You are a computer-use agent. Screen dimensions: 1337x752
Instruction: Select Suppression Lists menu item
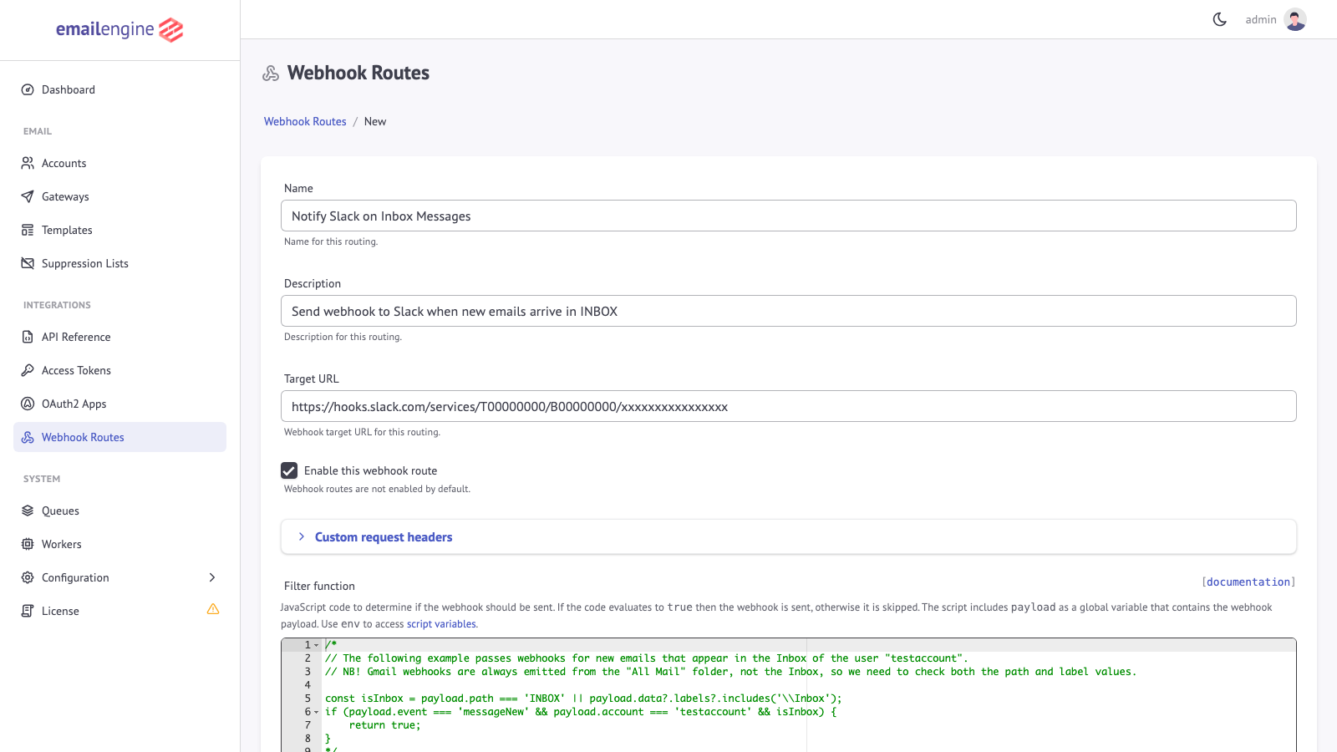[x=119, y=263]
